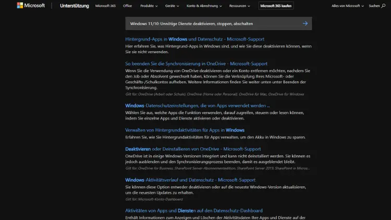Viewport: 391px width, 220px height.
Task: Click the text 'Gilt für: OneDrive (Arbeit oder Schule)' line
Action: coord(214,94)
